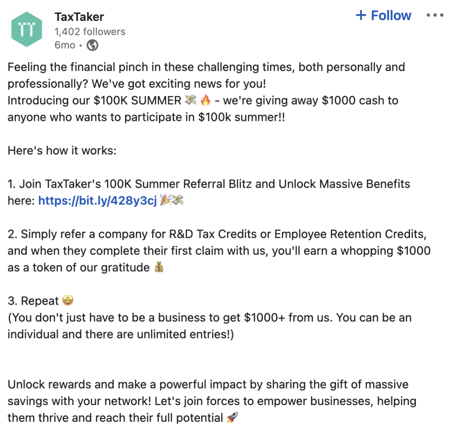456x446 pixels.
Task: Click the star-struck emoji next to Repeat
Action: click(68, 300)
